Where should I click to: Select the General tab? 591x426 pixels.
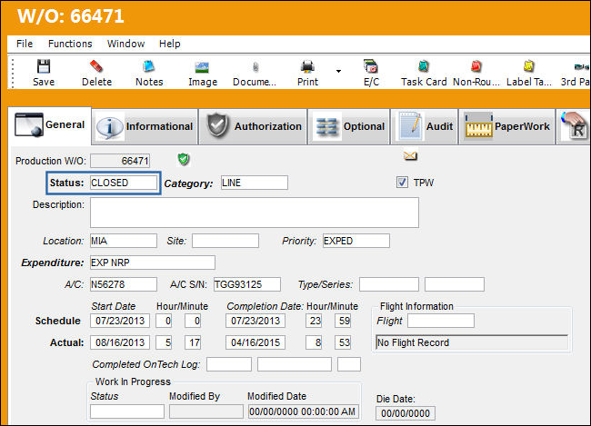tap(49, 125)
